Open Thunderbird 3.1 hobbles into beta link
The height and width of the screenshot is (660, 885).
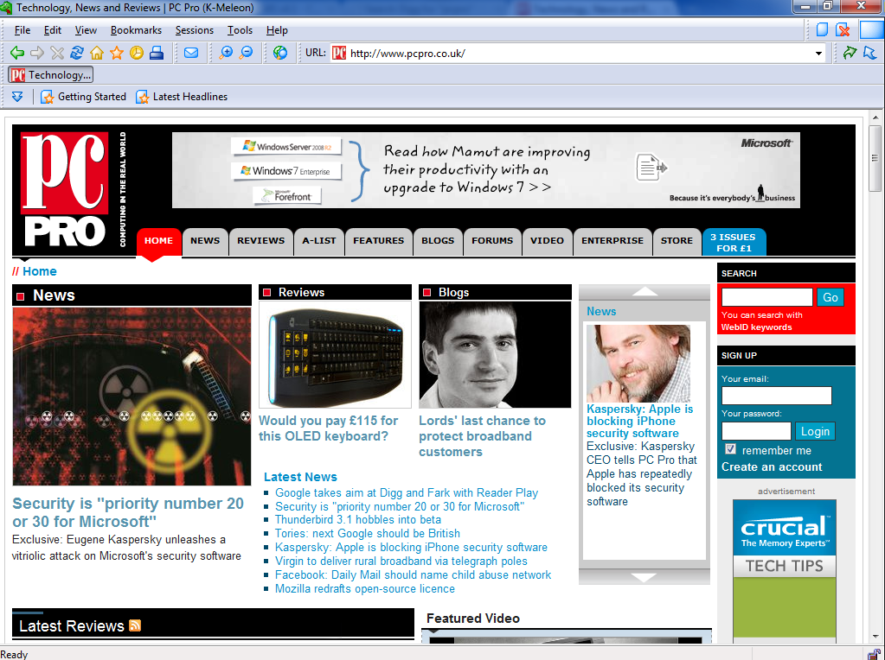[x=358, y=520]
